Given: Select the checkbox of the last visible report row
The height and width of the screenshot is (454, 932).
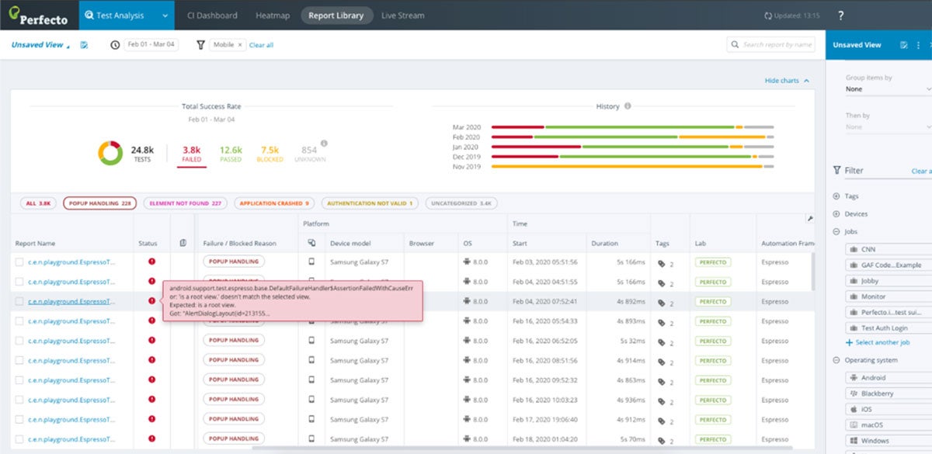Looking at the screenshot, I should (x=19, y=438).
